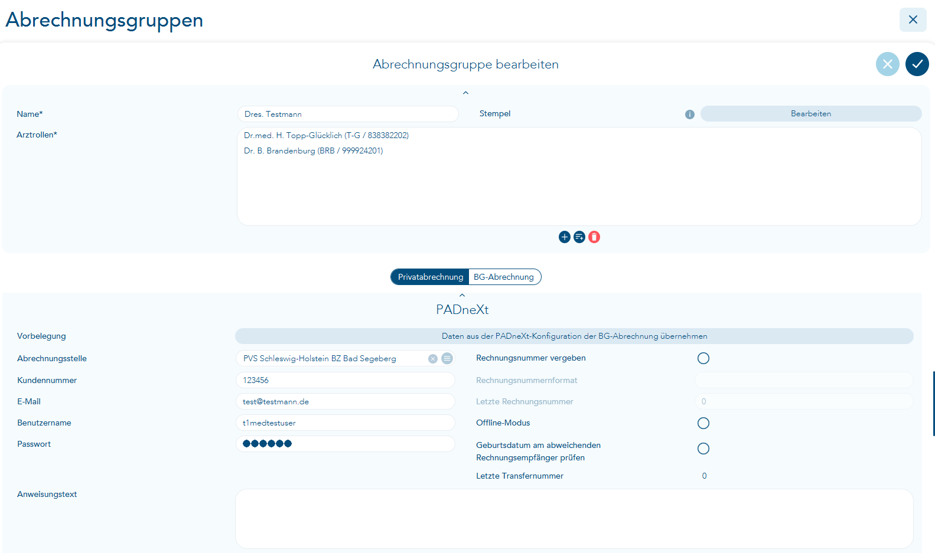
Task: Select Dr. B. Brandenburg in Arztrollen
Action: [313, 150]
